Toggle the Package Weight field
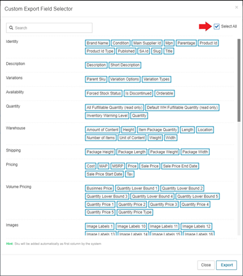243x276 pixels. [164, 152]
